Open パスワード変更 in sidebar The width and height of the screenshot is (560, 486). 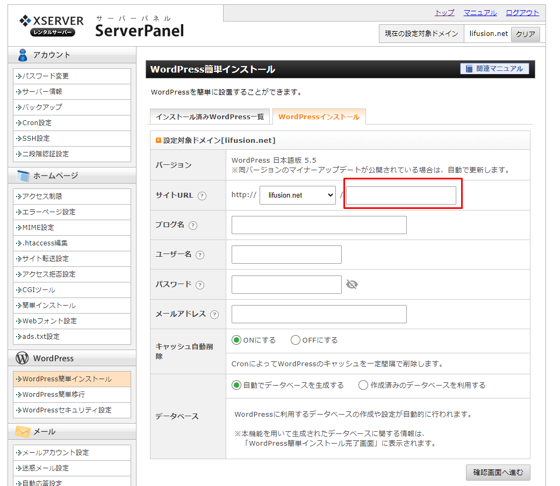[72, 76]
